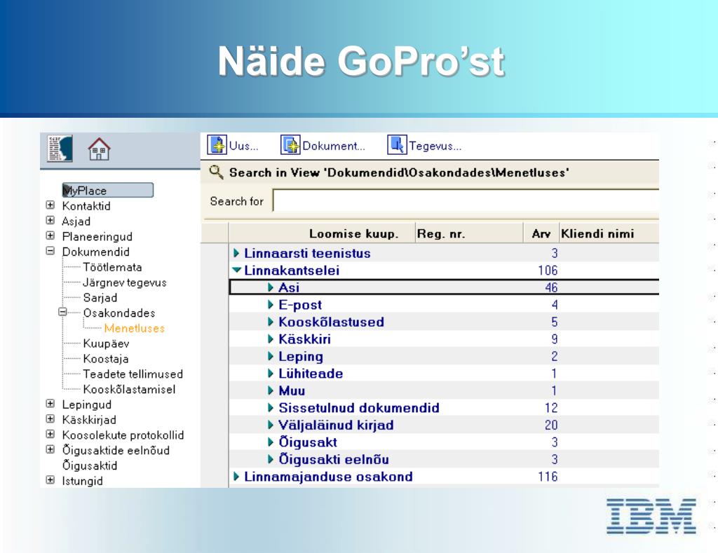Expand the Õigusakti eelnõu triangle
Screen dimensions: 718x553
pyautogui.click(x=271, y=458)
